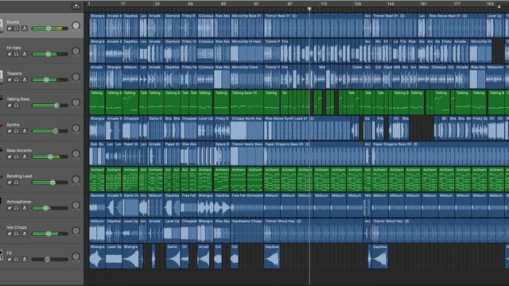Select the Microchip Beat 01 region on Drums
This screenshot has height=286, width=509.
[247, 25]
